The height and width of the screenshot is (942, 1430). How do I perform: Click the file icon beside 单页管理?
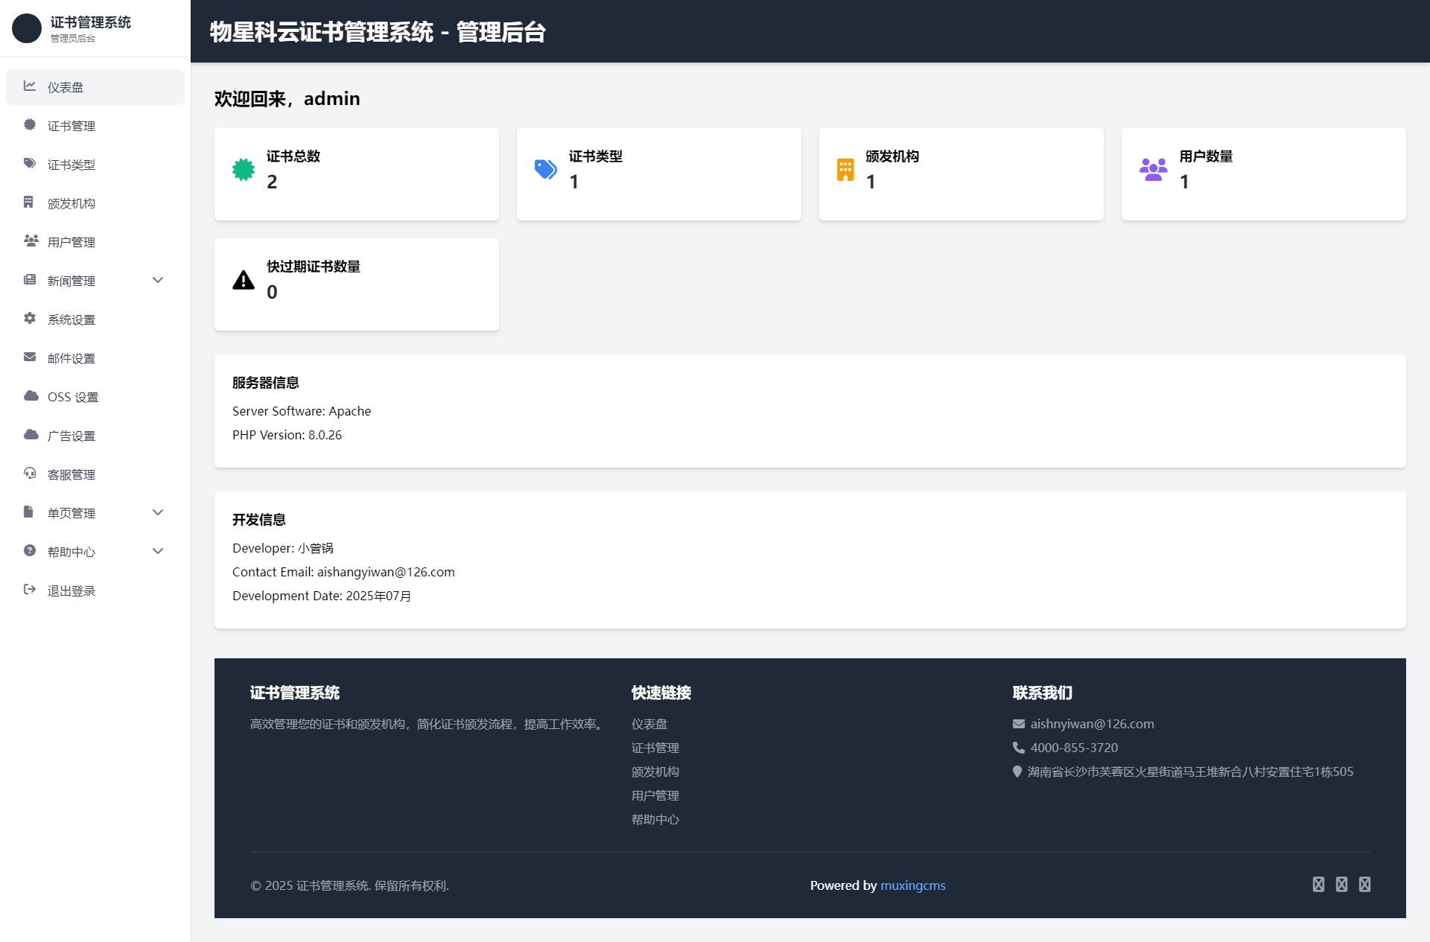(x=28, y=512)
